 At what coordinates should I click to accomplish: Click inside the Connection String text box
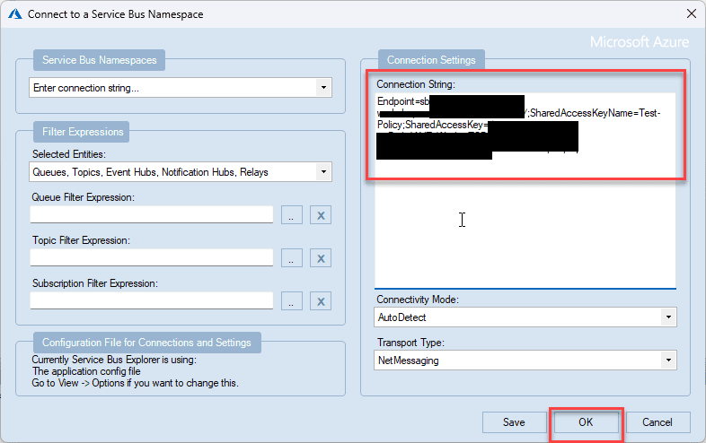(x=525, y=224)
